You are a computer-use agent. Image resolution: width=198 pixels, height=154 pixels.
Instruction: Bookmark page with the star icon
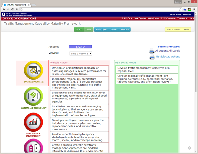coord(185,9)
